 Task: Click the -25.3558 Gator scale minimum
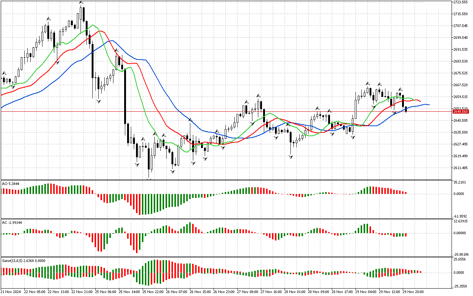(460, 286)
